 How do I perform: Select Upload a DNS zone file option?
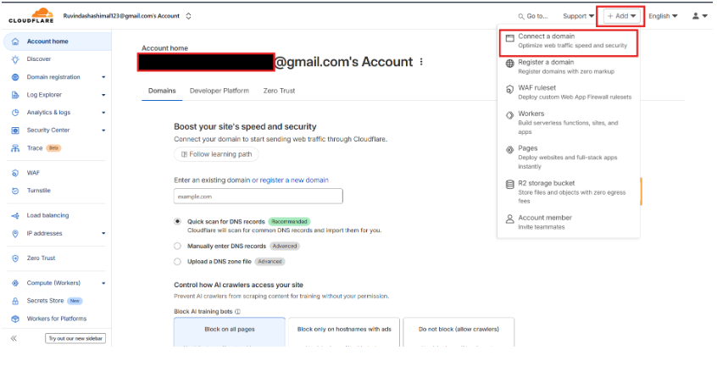pyautogui.click(x=178, y=262)
